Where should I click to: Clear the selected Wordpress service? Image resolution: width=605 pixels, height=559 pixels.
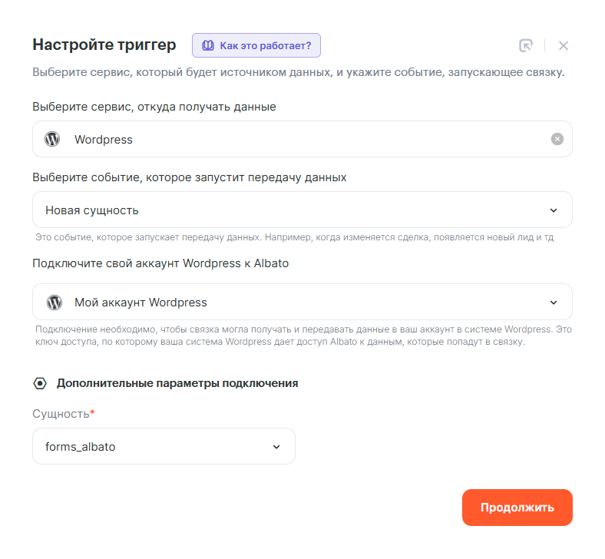tap(557, 139)
